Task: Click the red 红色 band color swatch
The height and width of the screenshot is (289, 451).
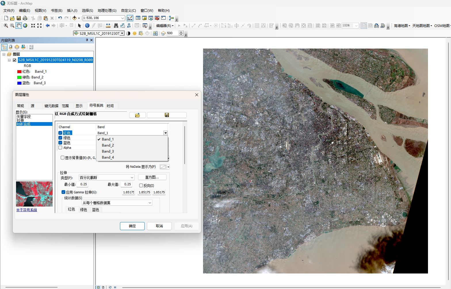Action: (x=19, y=72)
